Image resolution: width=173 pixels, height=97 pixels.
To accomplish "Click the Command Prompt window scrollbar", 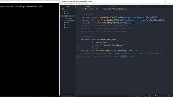I will pos(59,50).
